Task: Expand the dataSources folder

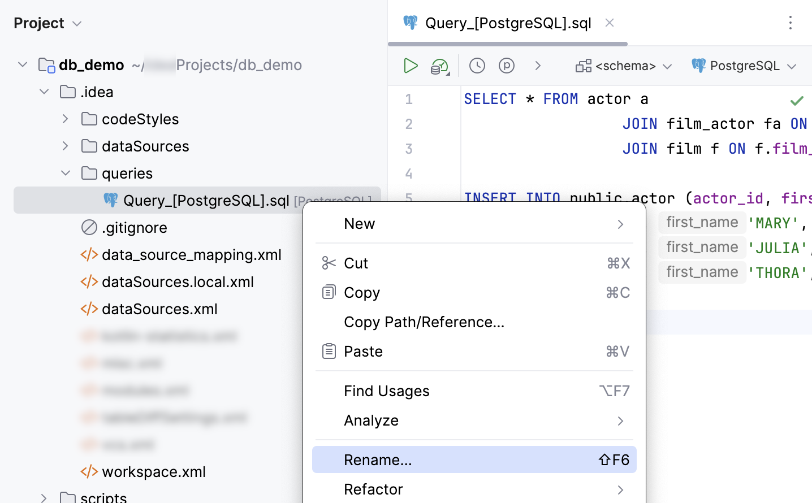Action: pos(65,146)
